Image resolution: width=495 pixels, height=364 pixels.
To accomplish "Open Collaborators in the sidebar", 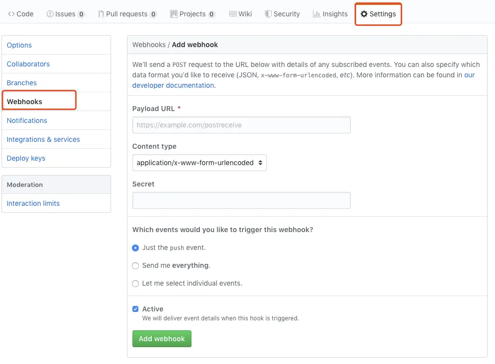I will (28, 64).
